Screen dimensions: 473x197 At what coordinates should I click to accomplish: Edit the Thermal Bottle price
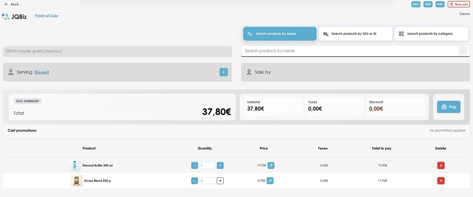pos(271,165)
